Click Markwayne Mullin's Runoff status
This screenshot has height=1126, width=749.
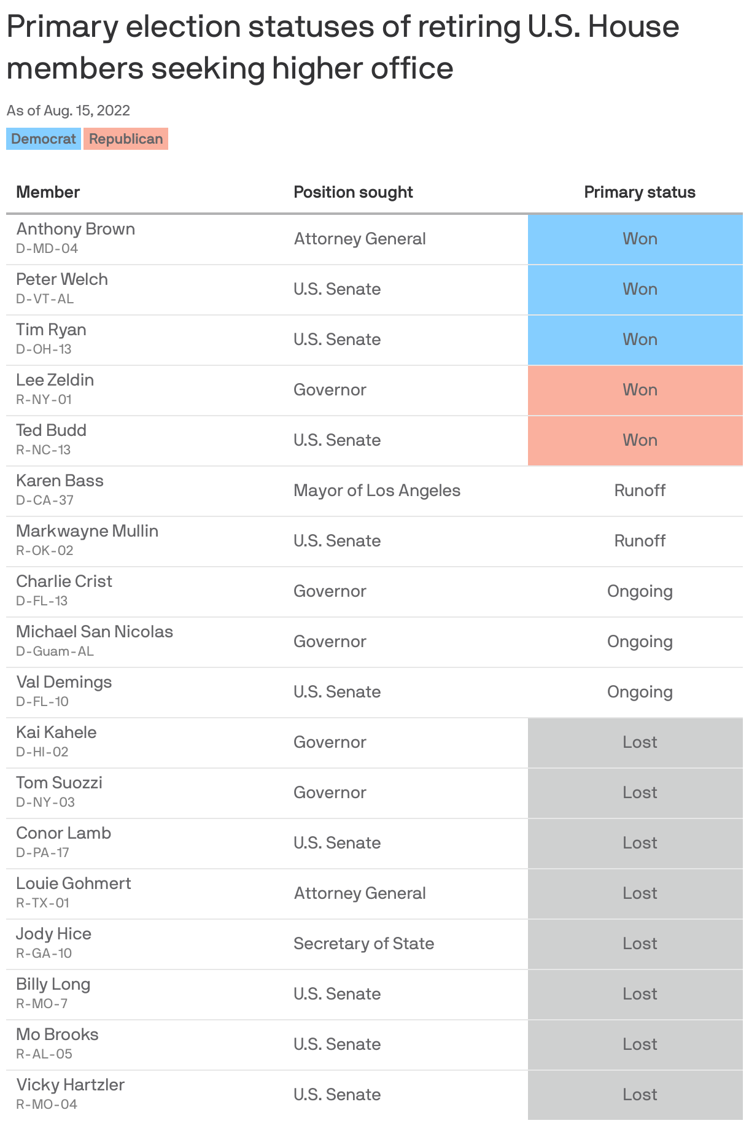(639, 541)
